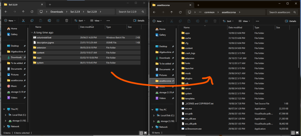Screen dimensions: 301x136
Task: Expand Network in assettocorsa sidebar
Action: click(153, 127)
